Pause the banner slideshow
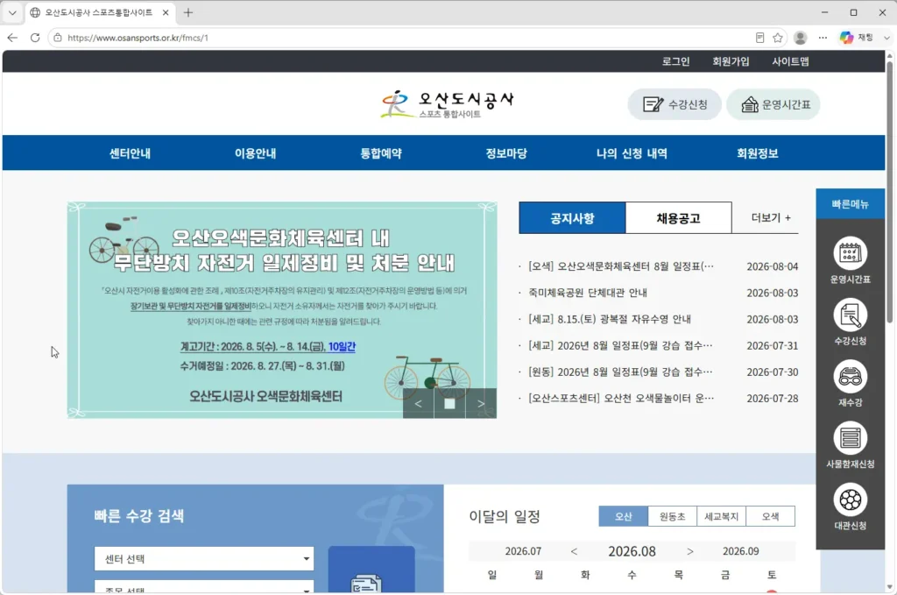Viewport: 897px width, 595px height. pyautogui.click(x=449, y=403)
